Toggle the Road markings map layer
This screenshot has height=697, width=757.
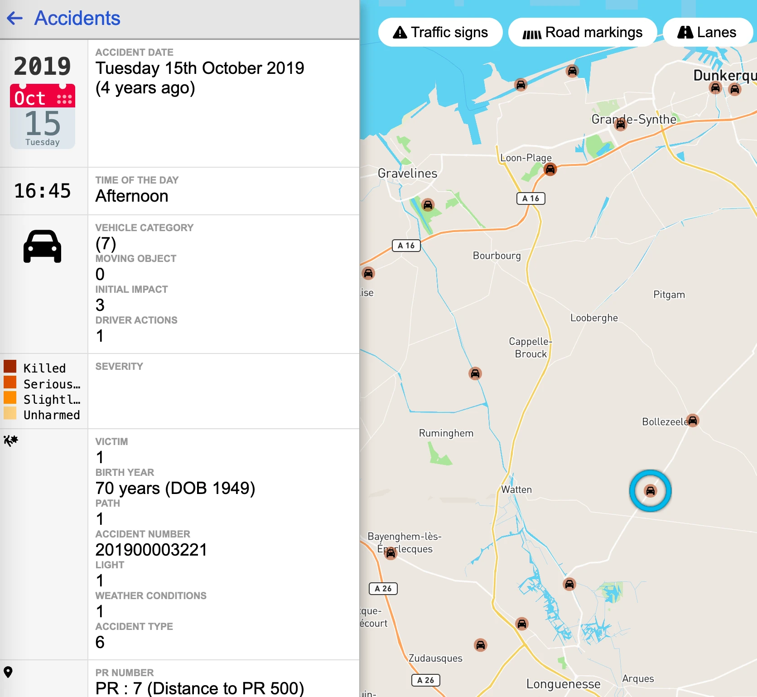click(583, 32)
